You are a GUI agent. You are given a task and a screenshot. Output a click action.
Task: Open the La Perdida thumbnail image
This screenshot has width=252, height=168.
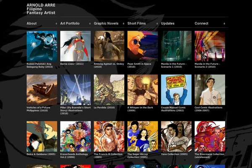coord(109,90)
